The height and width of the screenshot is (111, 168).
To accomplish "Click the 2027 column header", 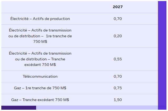I will click(x=118, y=7).
